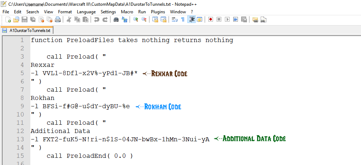This screenshot has height=165, width=361.
Task: Zoom out with the magnifier minus icon
Action: coord(144,20)
